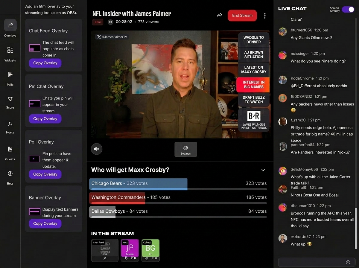Toggle the JP host microphone
This screenshot has width=359, height=268.
(126, 258)
